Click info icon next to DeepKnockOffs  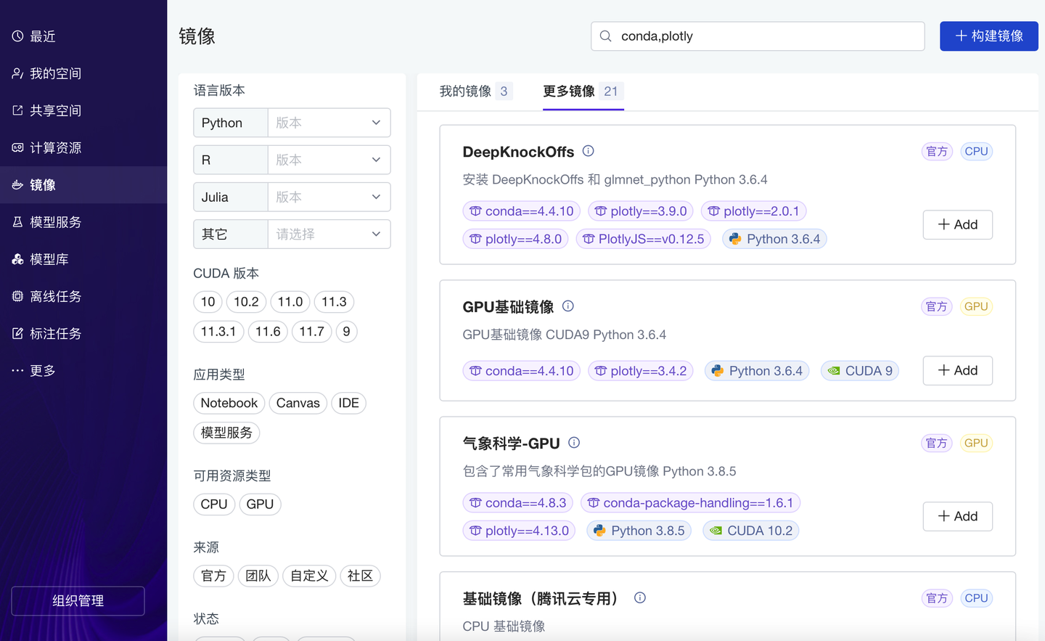pyautogui.click(x=589, y=151)
